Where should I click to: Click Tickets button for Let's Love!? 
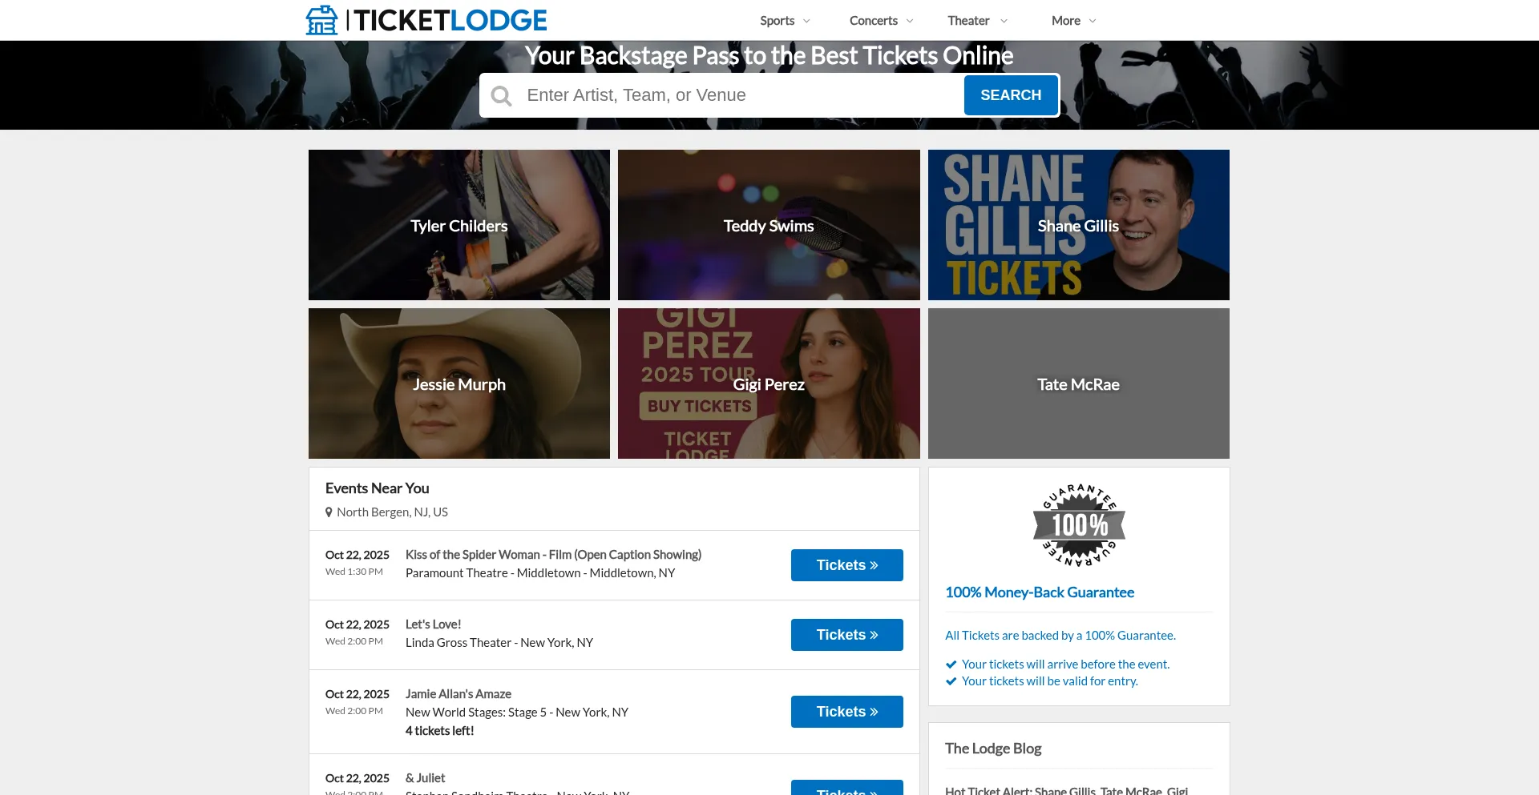(x=847, y=635)
